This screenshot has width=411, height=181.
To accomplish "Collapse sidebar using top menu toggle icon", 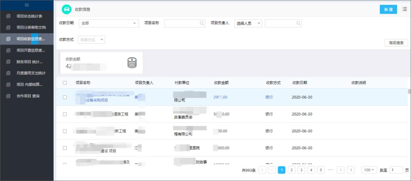I will (x=27, y=5).
